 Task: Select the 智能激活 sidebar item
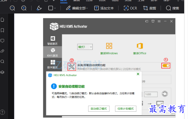point(53,40)
